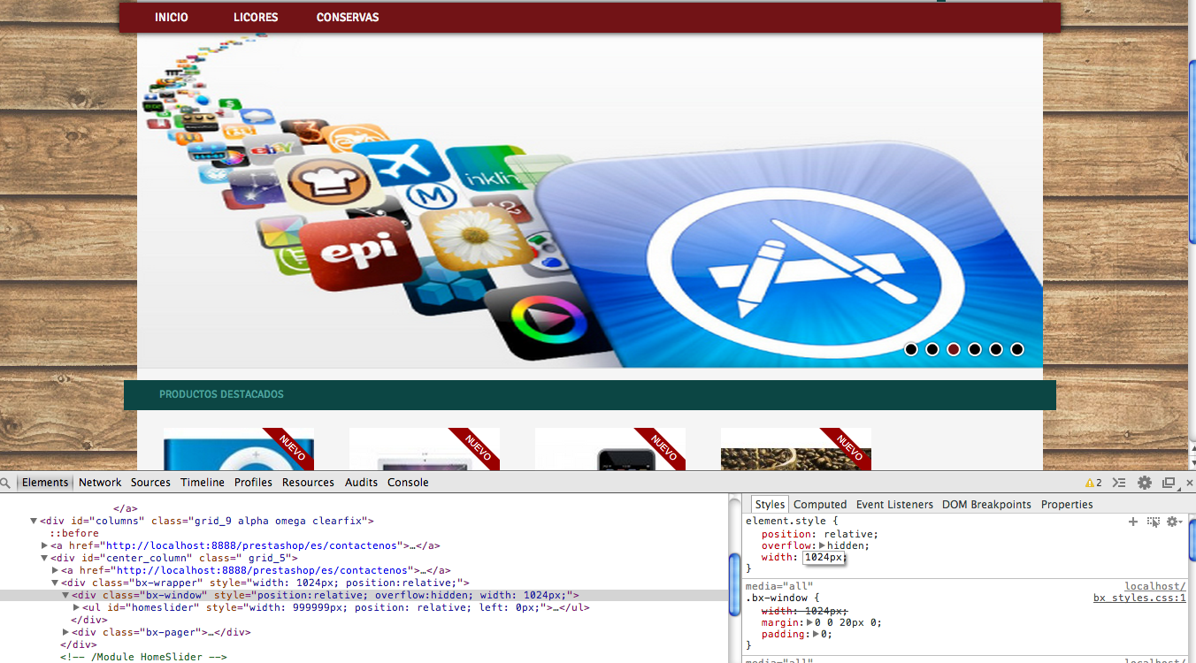Open the Profiles panel

(x=253, y=483)
